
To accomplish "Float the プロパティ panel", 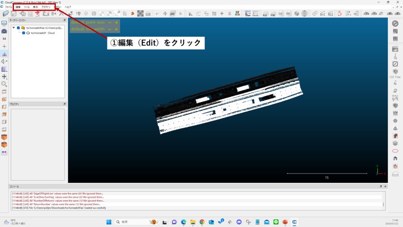I will click(x=64, y=104).
